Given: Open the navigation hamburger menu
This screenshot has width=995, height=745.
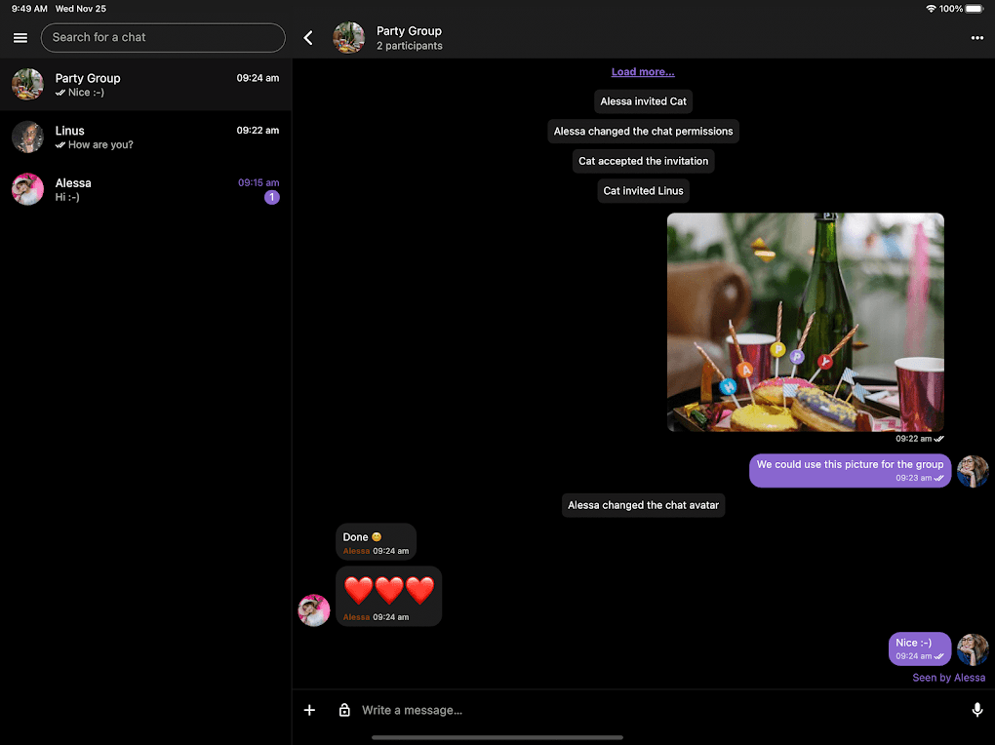Looking at the screenshot, I should click(20, 38).
